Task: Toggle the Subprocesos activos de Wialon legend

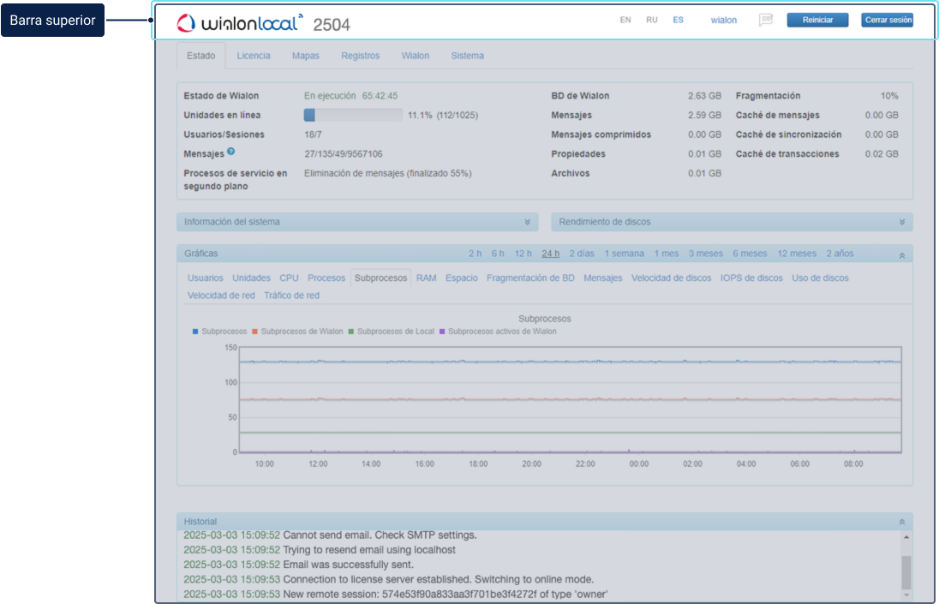Action: [501, 332]
